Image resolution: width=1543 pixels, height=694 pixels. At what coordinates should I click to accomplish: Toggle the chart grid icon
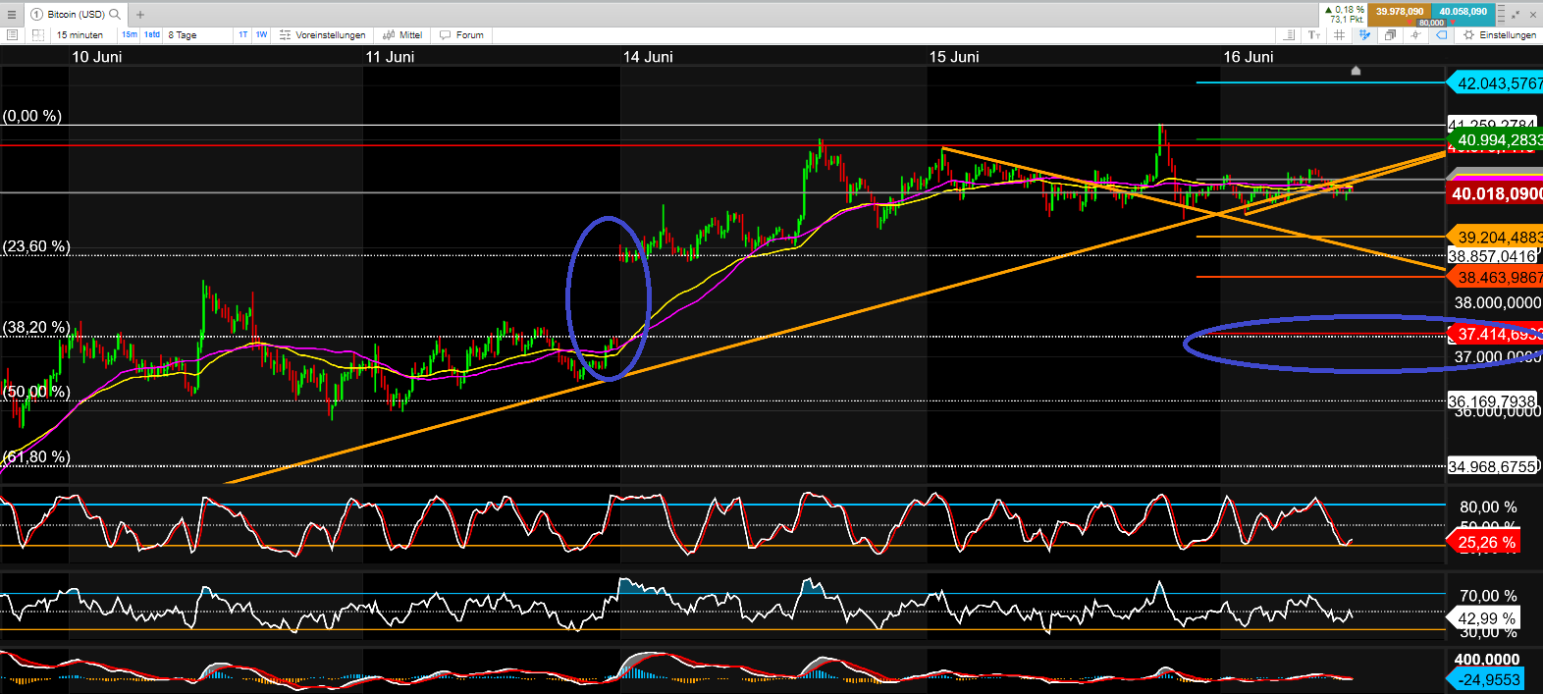(1339, 35)
